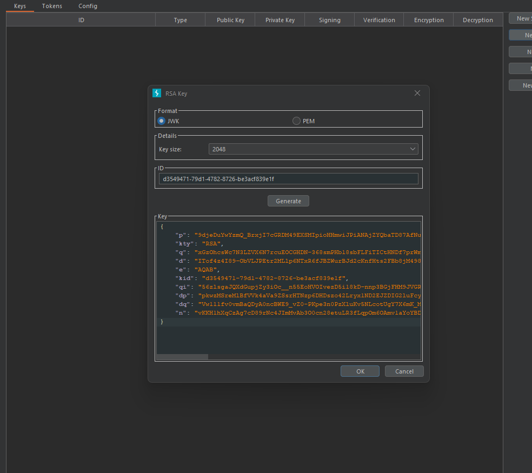The image size is (532, 473).
Task: Click the "dp" value line in key
Action: click(x=298, y=296)
